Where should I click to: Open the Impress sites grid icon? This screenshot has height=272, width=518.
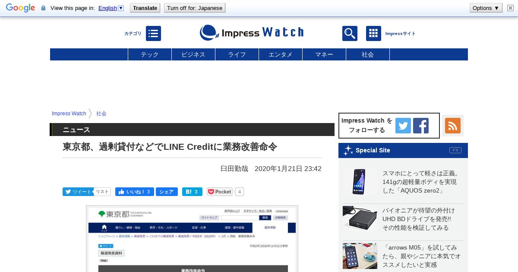[373, 33]
